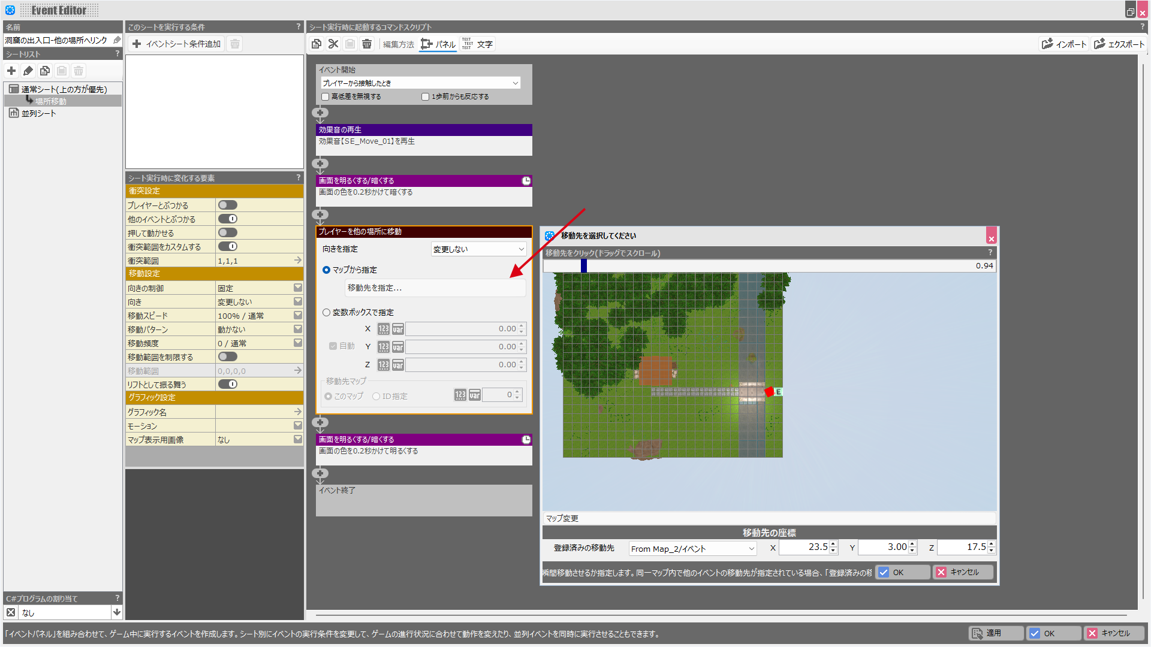Click the インポート import button

1064,44
